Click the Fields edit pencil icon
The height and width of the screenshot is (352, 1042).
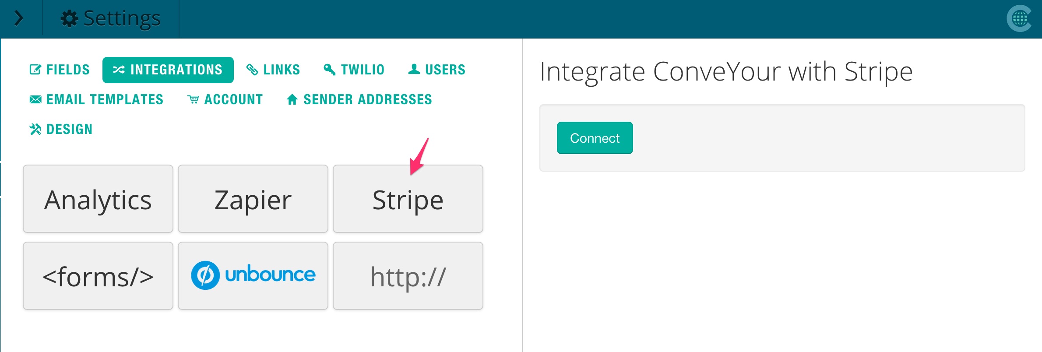pos(35,70)
